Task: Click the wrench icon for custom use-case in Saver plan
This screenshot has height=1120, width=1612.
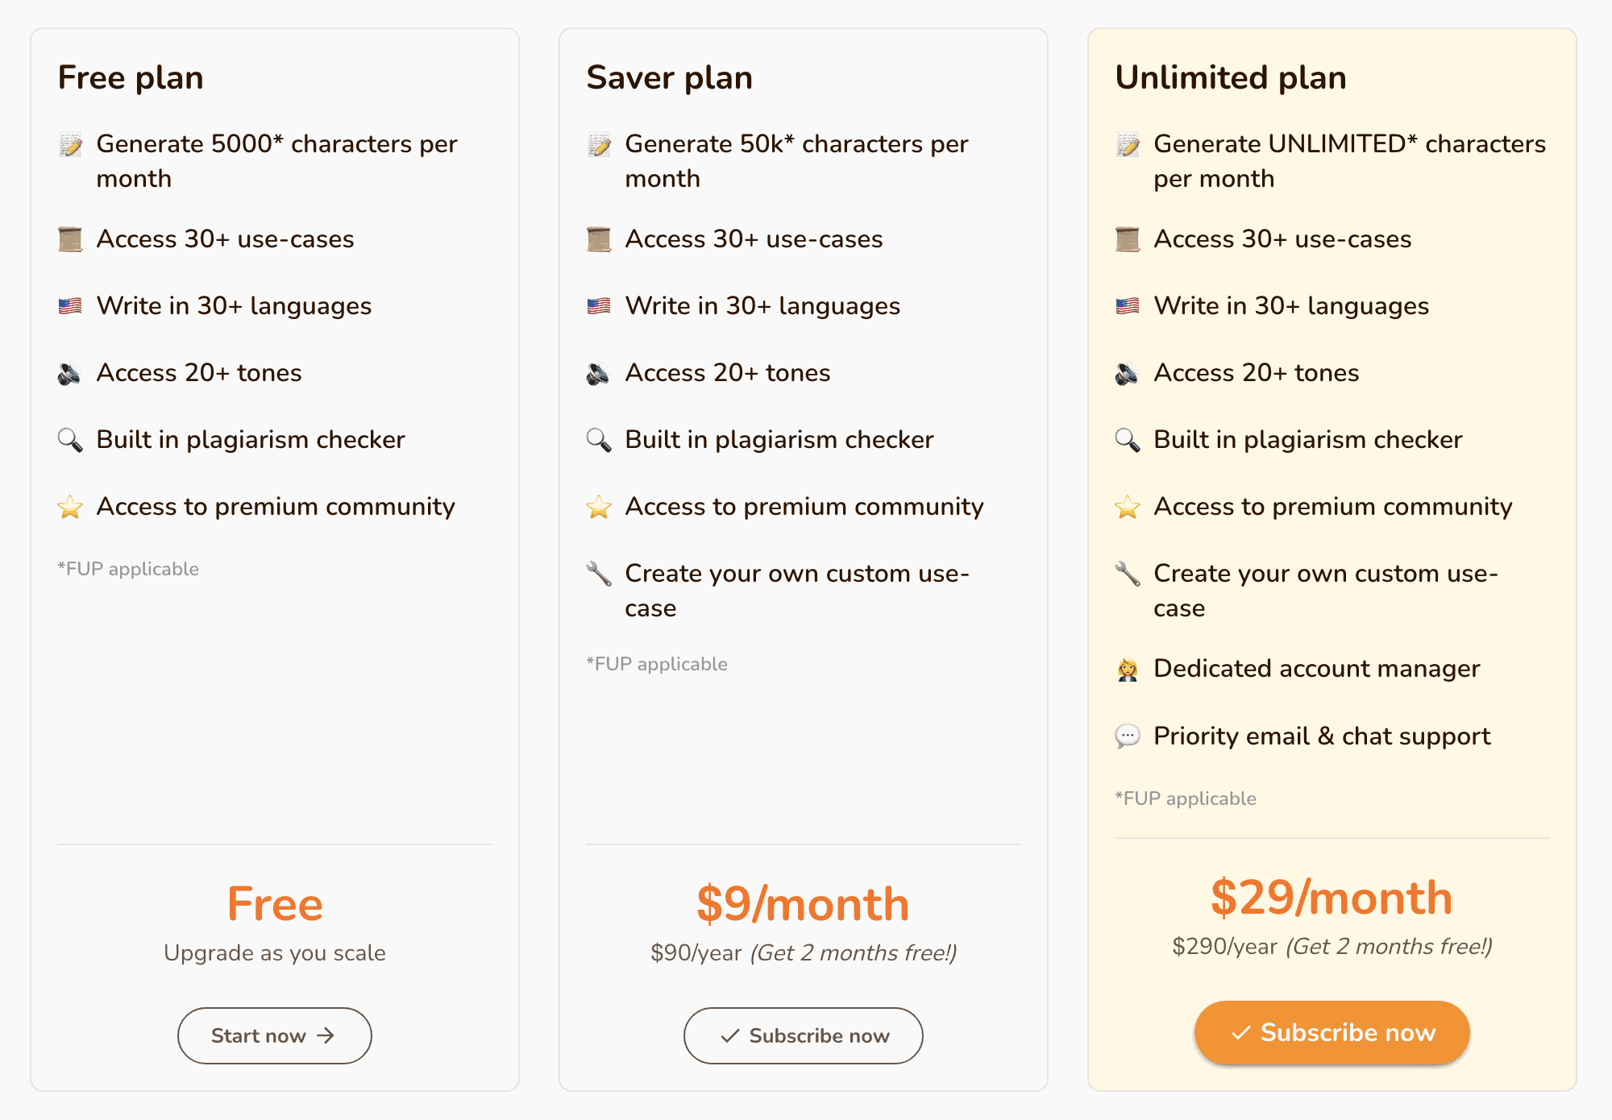Action: (x=598, y=574)
